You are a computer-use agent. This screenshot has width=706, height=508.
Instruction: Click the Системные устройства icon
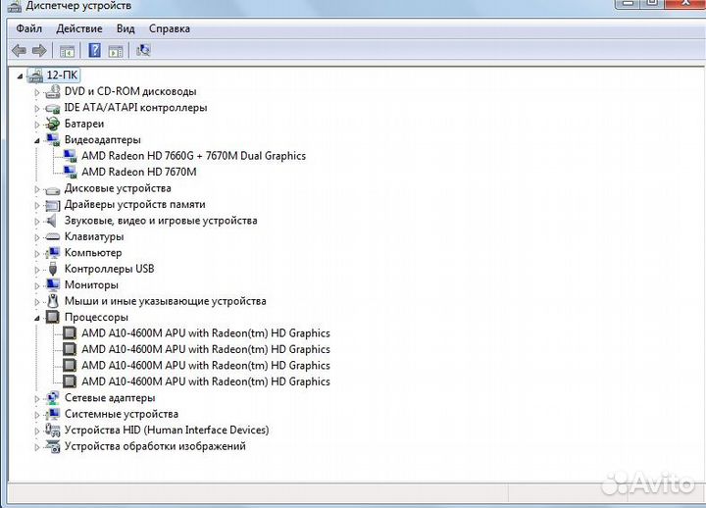tap(53, 414)
